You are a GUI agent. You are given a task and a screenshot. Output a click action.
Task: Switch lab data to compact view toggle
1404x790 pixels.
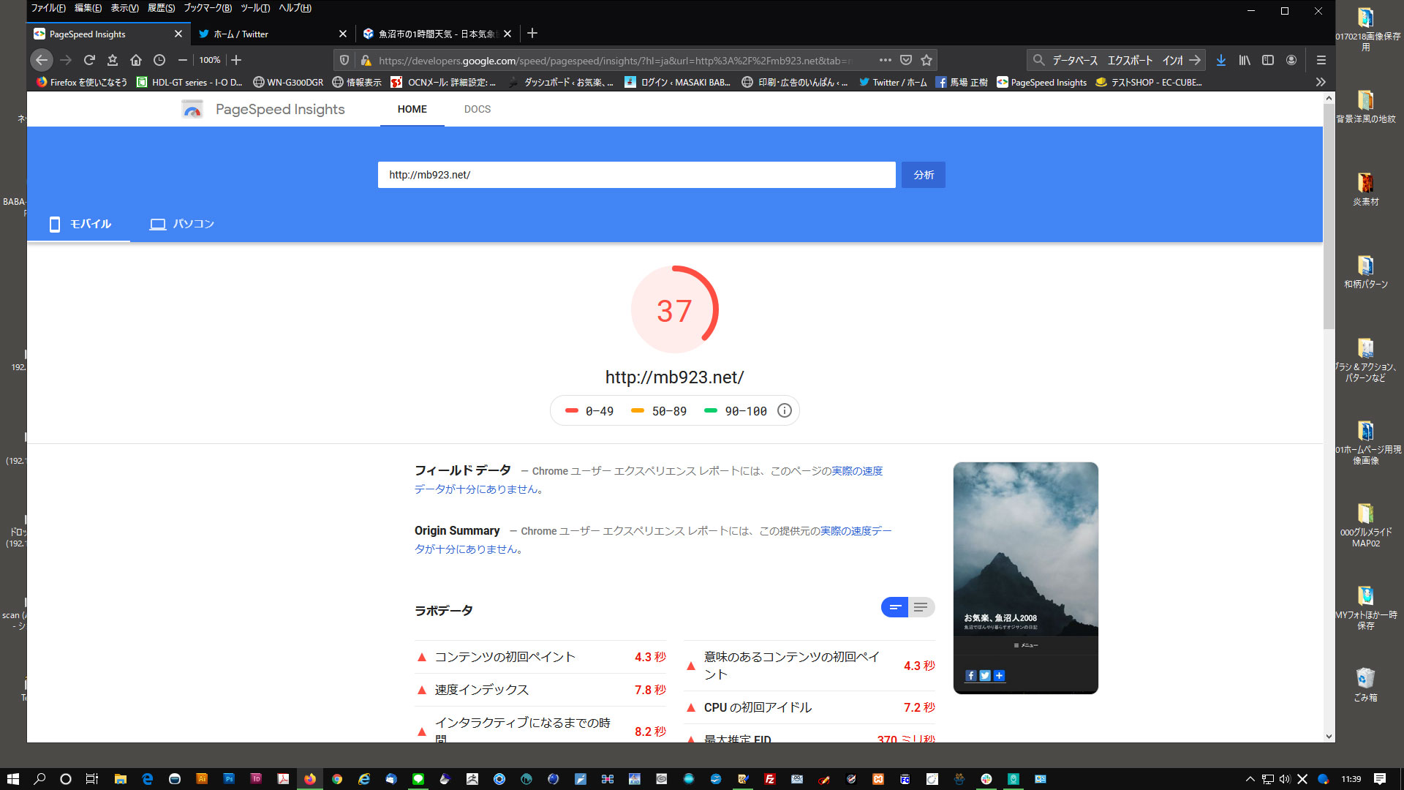click(894, 607)
